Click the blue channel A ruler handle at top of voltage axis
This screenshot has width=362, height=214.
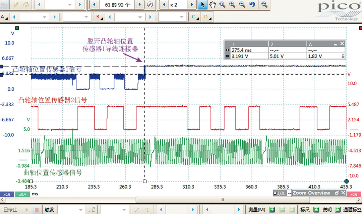pyautogui.click(x=1, y=67)
